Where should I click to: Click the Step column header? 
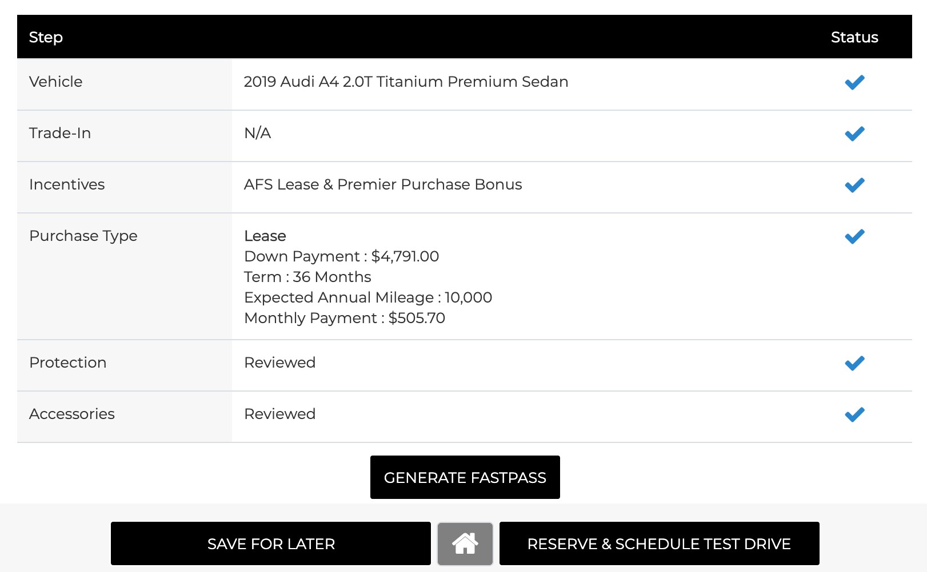point(46,37)
